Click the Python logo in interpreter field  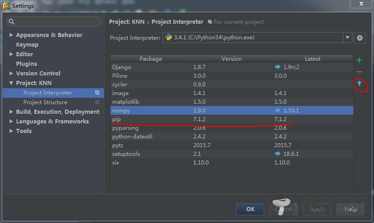(168, 37)
